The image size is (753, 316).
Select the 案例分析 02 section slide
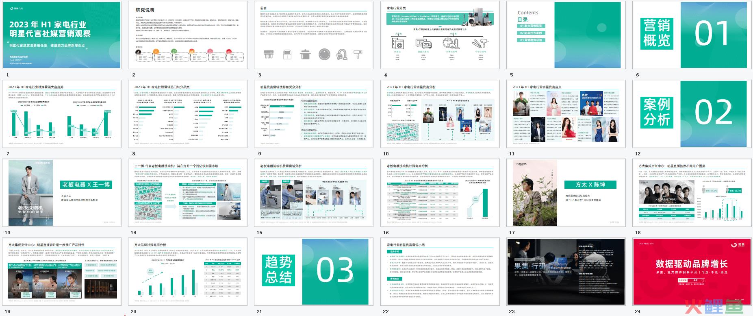click(692, 113)
